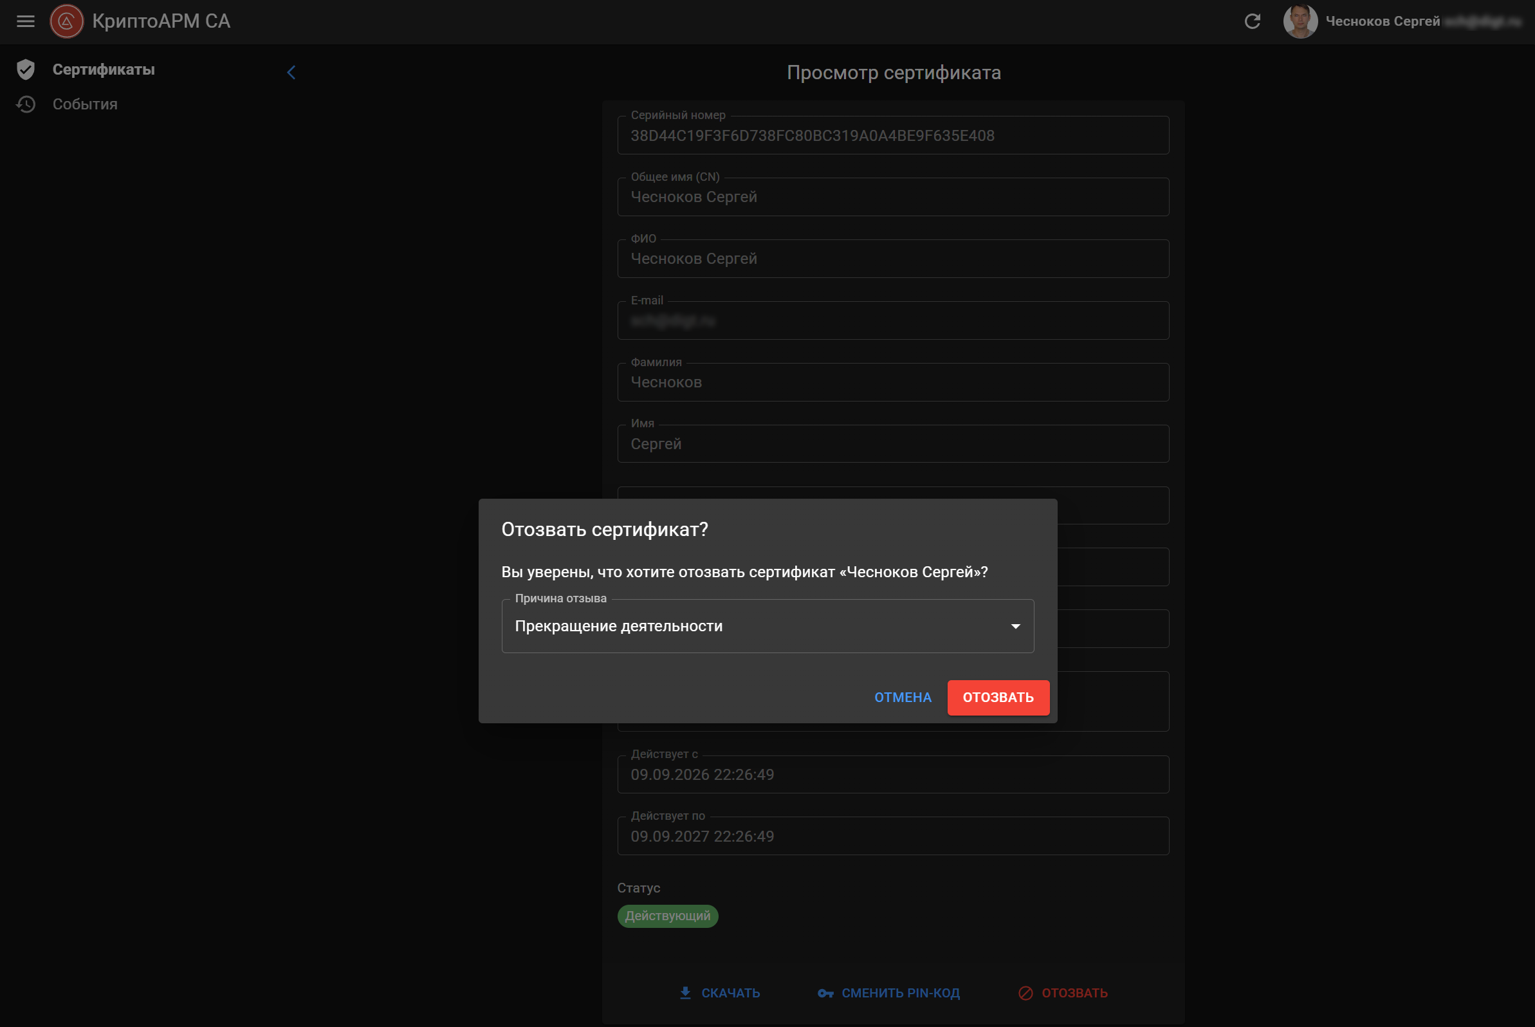Image resolution: width=1535 pixels, height=1027 pixels.
Task: Cancel revocation with the ОТМЕНА button
Action: point(903,698)
